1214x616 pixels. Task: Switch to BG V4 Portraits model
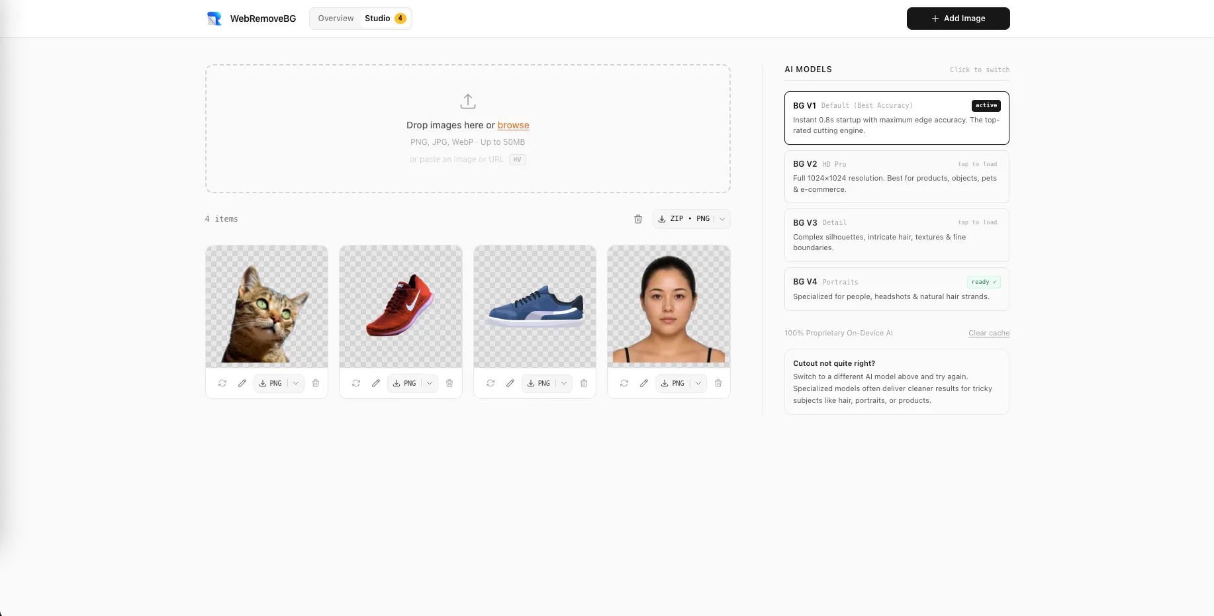(897, 289)
